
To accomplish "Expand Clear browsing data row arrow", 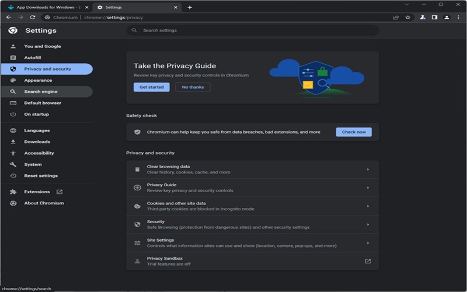I will [x=368, y=169].
